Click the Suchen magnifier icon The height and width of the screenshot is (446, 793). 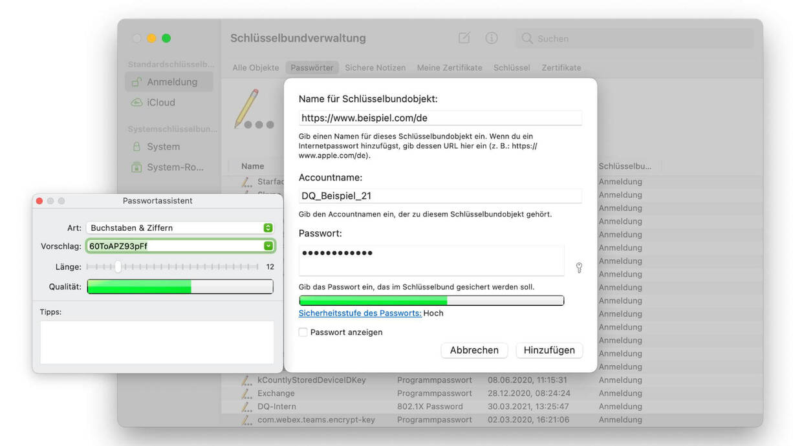tap(527, 38)
